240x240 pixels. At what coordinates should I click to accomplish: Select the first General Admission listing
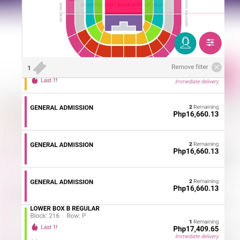[x=123, y=112]
